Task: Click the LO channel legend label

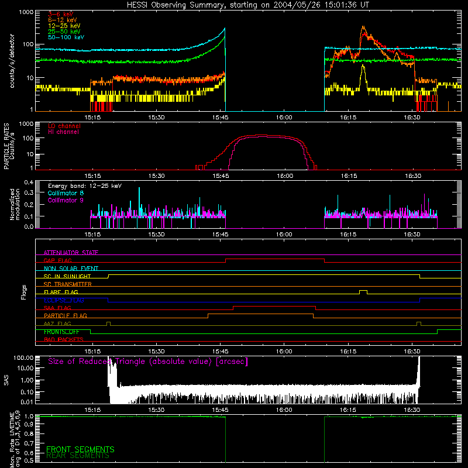Action: (64, 126)
